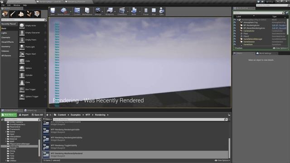Click the Eject toolbar icon

[161, 11]
